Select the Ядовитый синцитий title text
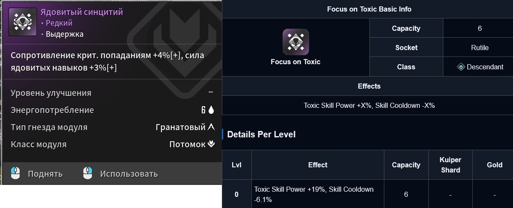Screen dimensions: 513x208 [82, 12]
